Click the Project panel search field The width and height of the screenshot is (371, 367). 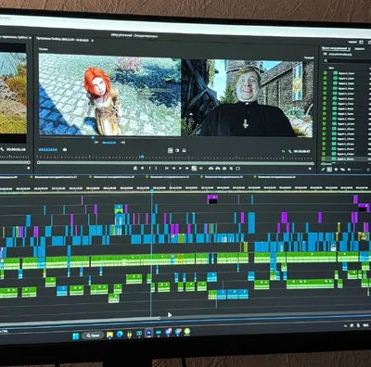click(347, 60)
